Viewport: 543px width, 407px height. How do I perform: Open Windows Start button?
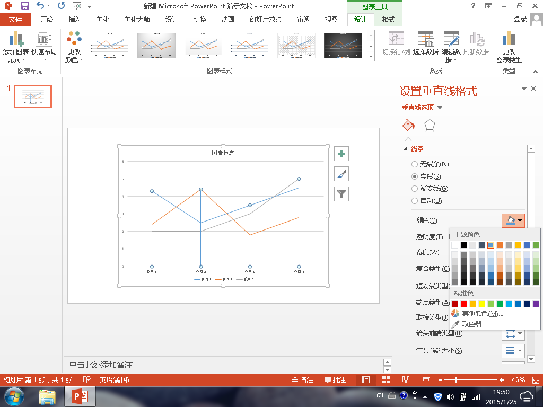(14, 396)
